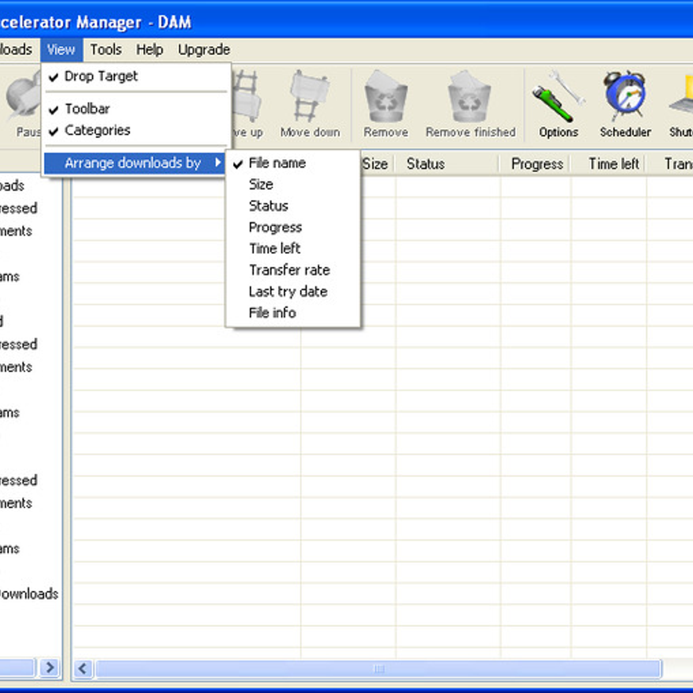Image resolution: width=693 pixels, height=693 pixels.
Task: Open the Tools menu
Action: (x=106, y=50)
